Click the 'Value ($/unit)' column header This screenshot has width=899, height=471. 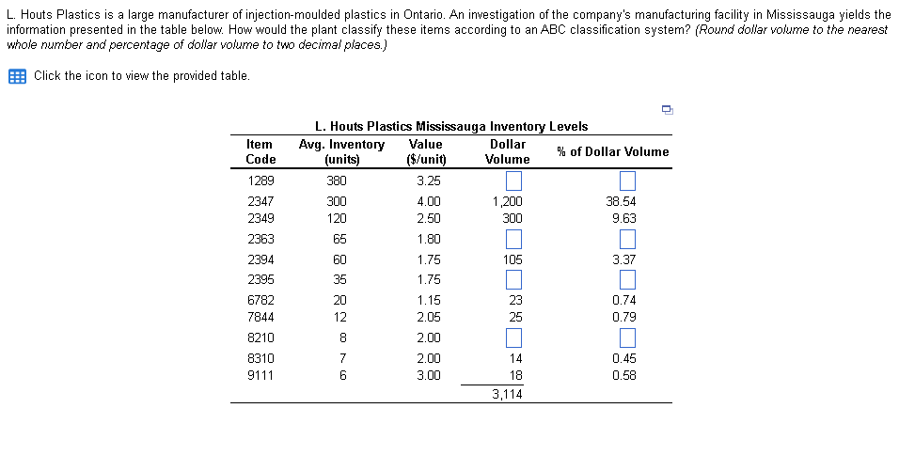coord(427,151)
